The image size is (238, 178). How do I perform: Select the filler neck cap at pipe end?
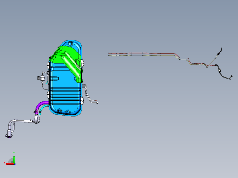click(x=9, y=136)
